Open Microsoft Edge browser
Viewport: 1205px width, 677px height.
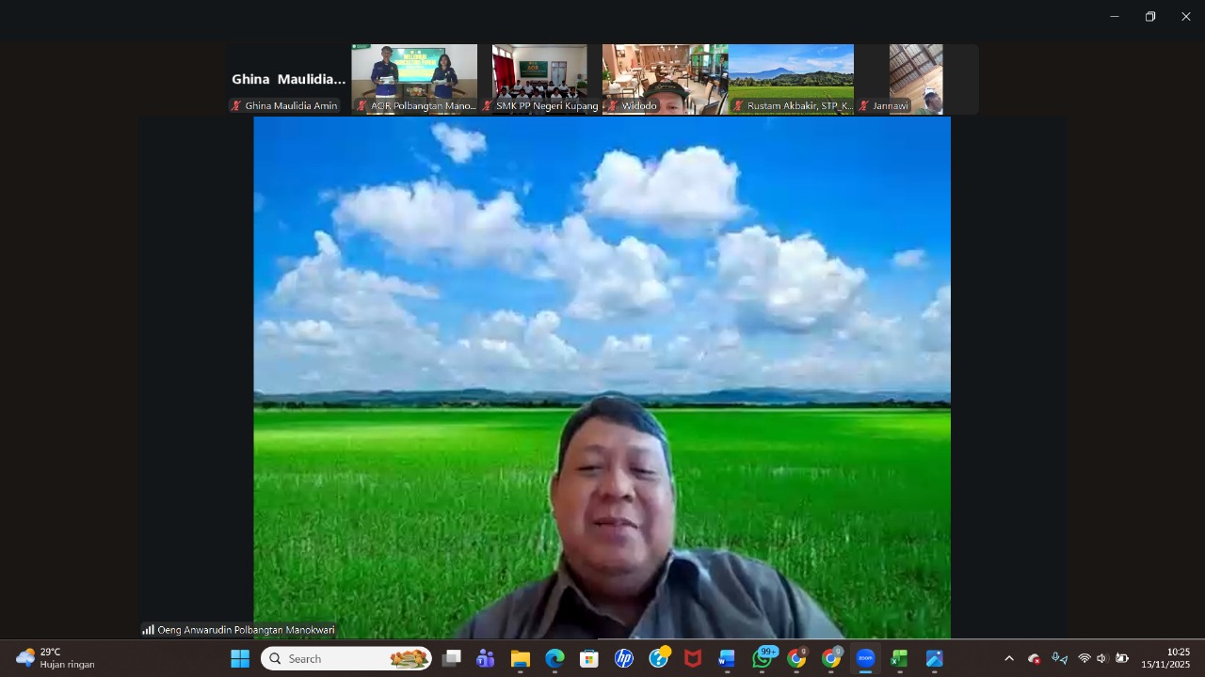(554, 659)
